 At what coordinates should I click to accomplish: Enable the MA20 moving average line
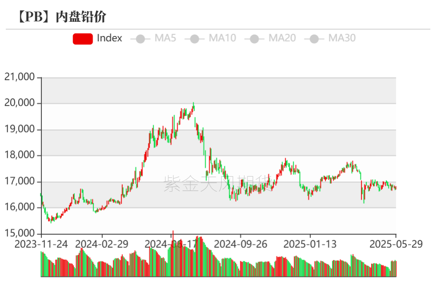click(270, 38)
